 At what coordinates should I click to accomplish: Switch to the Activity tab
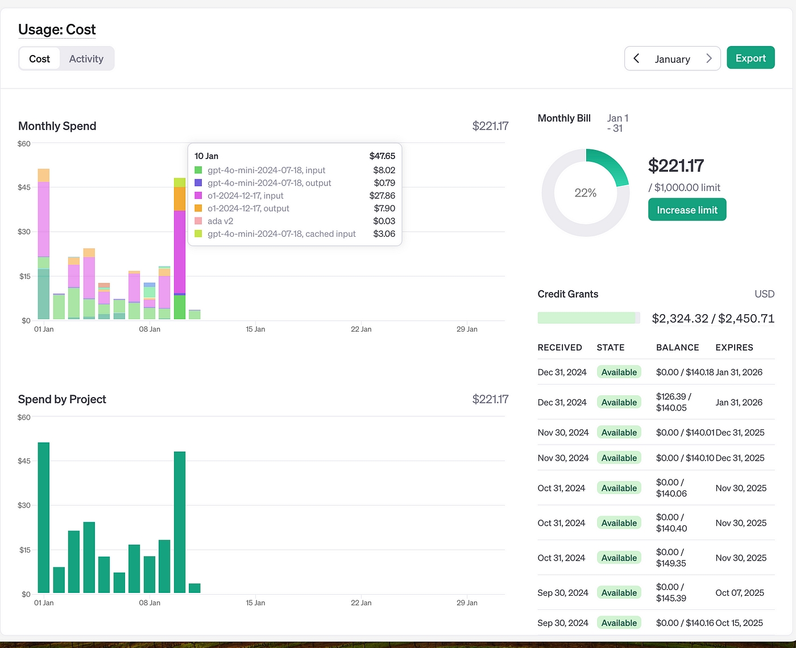[86, 58]
